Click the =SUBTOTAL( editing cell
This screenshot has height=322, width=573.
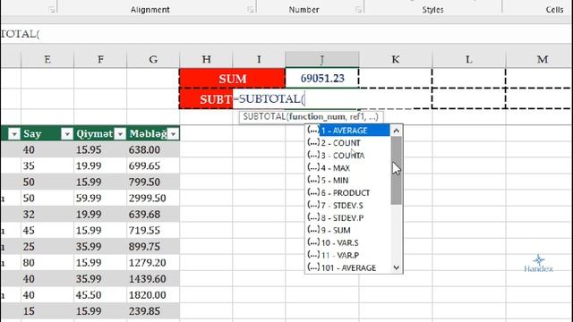click(295, 99)
